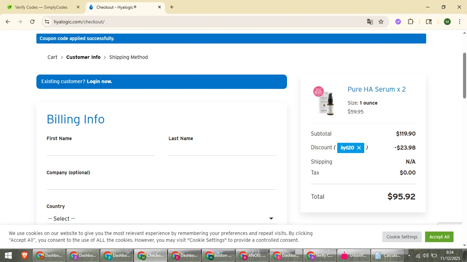Click the address bar URL field

tap(205, 22)
